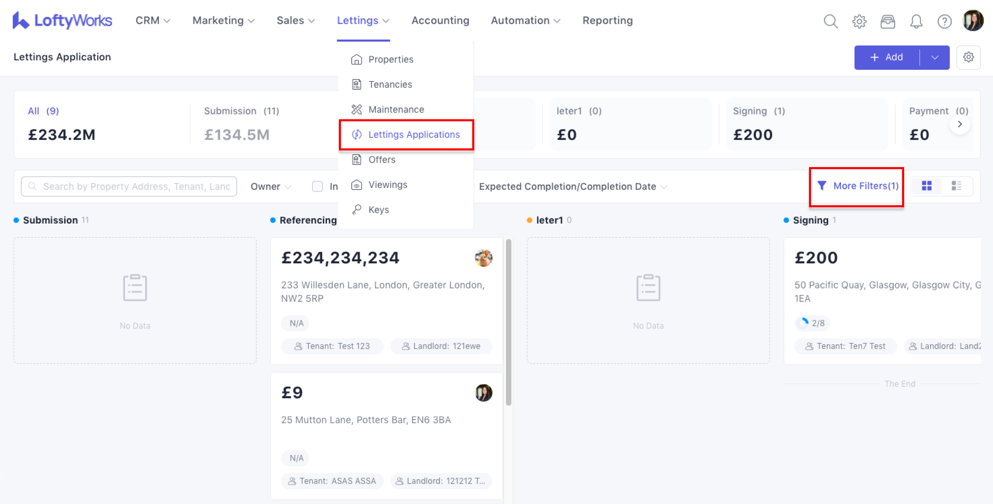Image resolution: width=993 pixels, height=504 pixels.
Task: Open the Maintenance menu entry
Action: (396, 109)
